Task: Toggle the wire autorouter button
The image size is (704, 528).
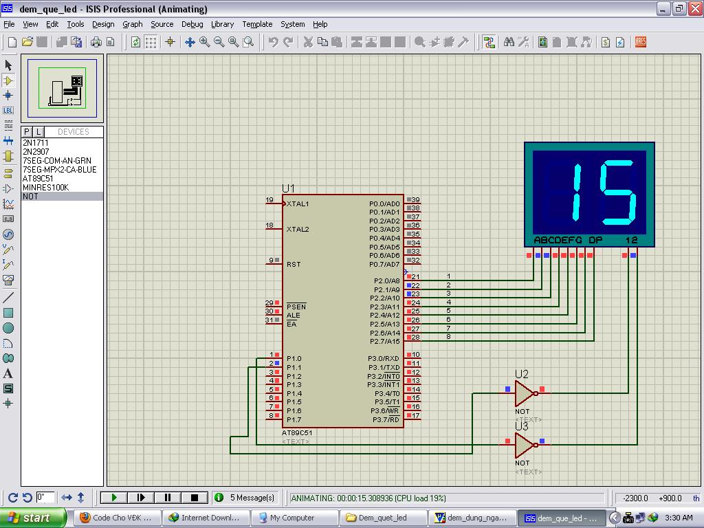Action: (x=489, y=42)
